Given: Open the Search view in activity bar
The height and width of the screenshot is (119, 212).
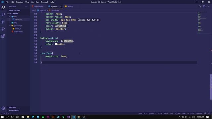Looking at the screenshot, I should (3, 15).
